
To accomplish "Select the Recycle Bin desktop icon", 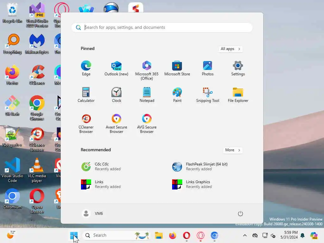I will 12,13.
